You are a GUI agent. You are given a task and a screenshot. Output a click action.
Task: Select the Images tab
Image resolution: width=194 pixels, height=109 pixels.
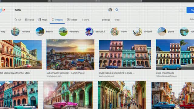tap(57, 20)
